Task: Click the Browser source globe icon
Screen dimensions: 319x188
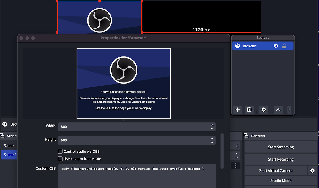Action: point(237,46)
